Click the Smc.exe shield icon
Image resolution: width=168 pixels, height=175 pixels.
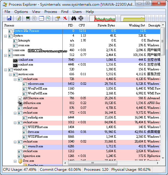(x=20, y=161)
